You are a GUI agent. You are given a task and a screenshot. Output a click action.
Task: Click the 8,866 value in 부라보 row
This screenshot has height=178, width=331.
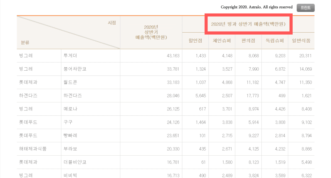(307, 149)
